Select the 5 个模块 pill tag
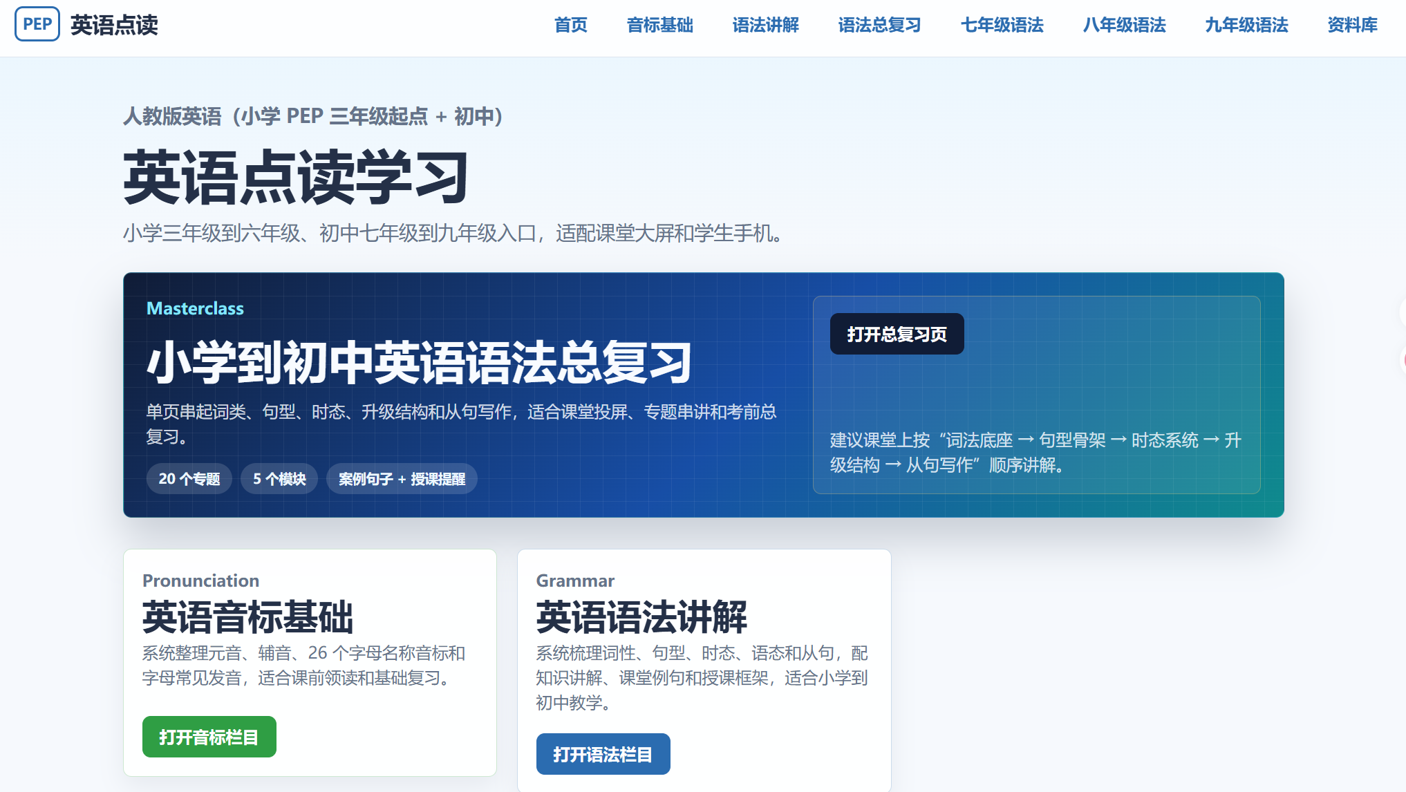This screenshot has width=1406, height=792. [279, 478]
